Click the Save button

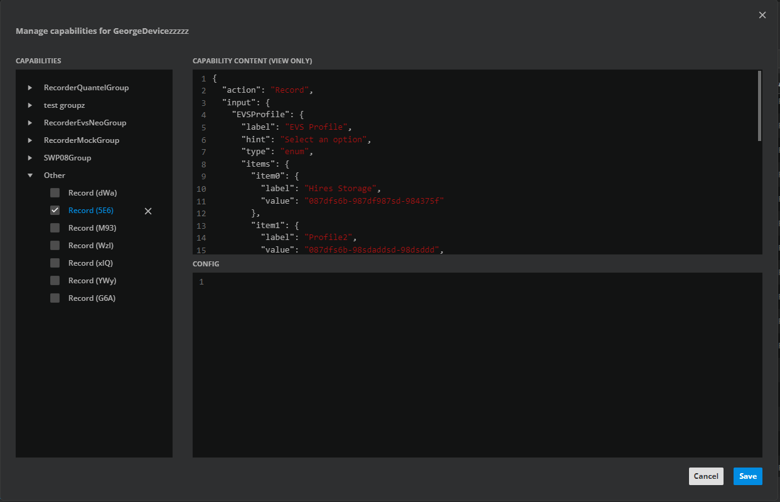click(747, 476)
